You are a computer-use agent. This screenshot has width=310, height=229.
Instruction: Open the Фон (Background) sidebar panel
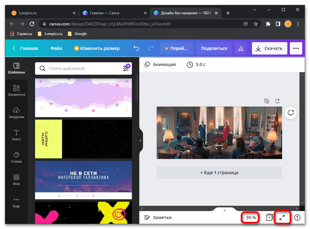16,180
